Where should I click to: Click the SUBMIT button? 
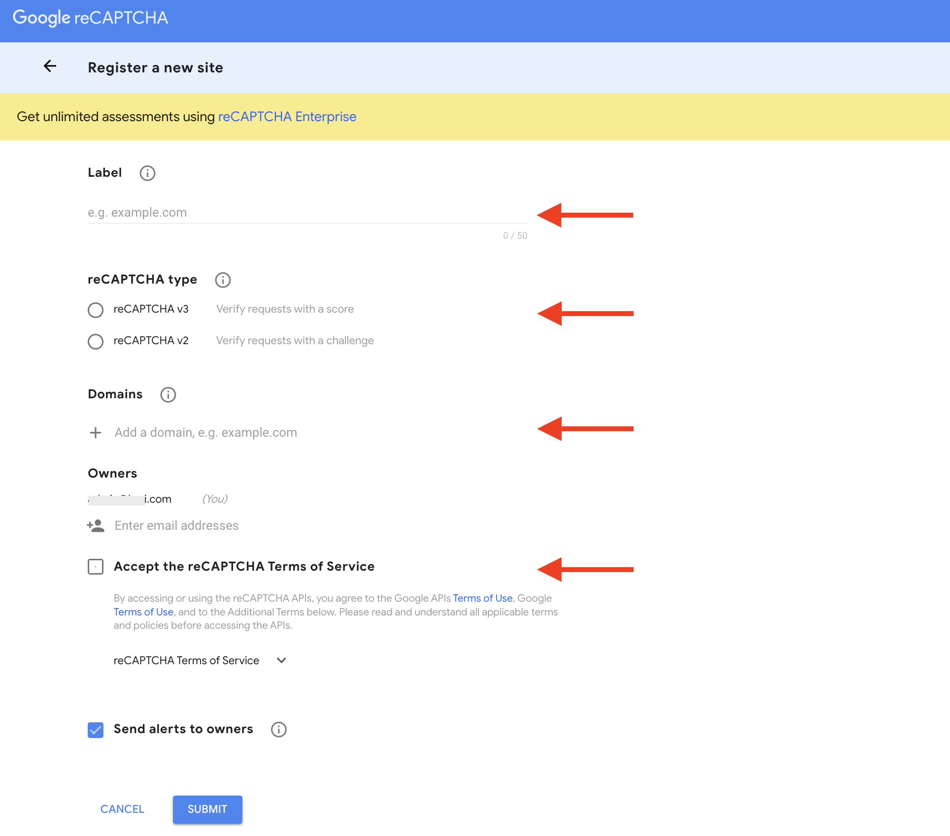tap(207, 809)
